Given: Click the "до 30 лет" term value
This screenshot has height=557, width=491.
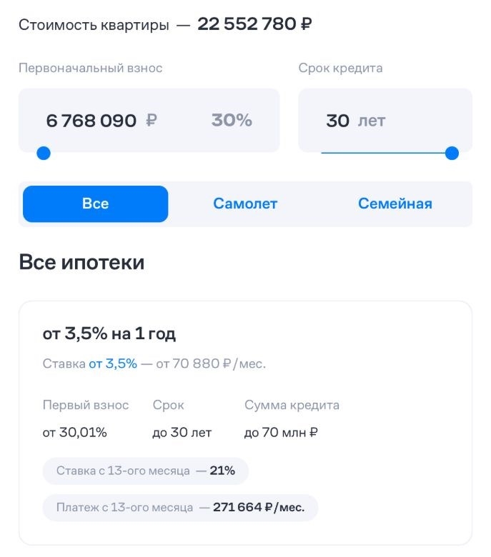Looking at the screenshot, I should coord(182,433).
